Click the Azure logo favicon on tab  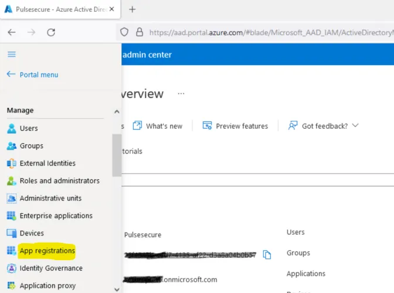[9, 9]
